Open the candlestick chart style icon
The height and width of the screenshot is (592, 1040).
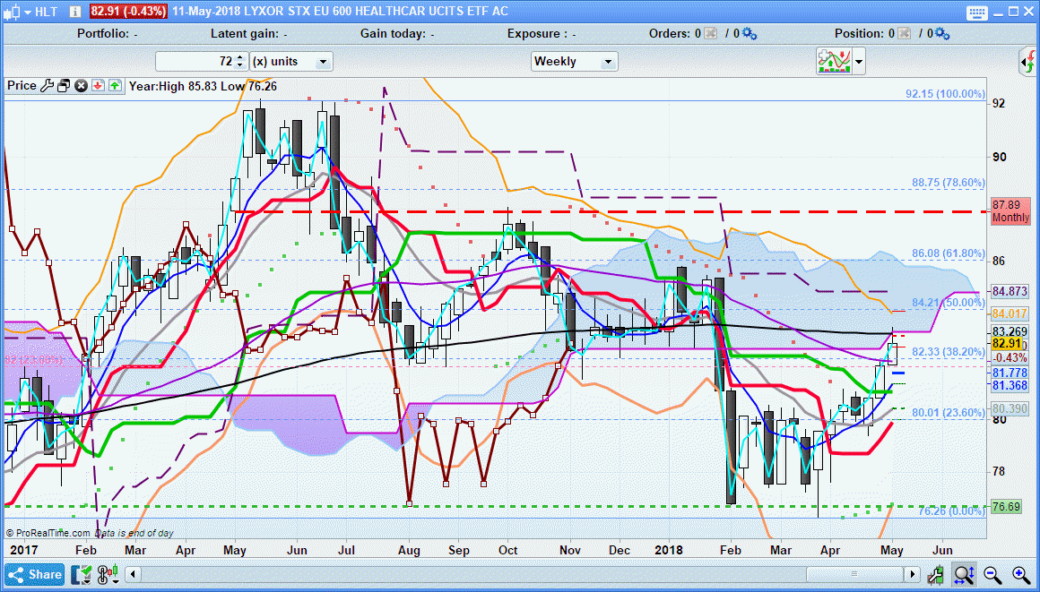tap(12, 12)
